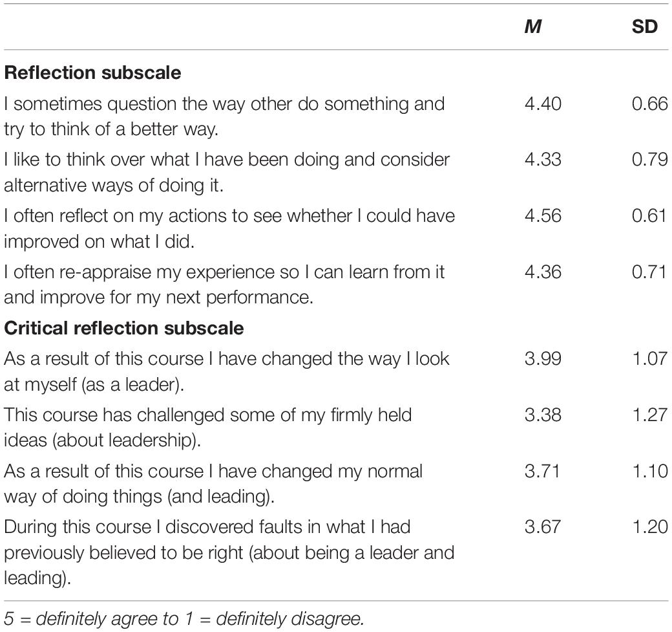Click the mean value 3.99
This screenshot has height=632, width=672.
pos(543,358)
